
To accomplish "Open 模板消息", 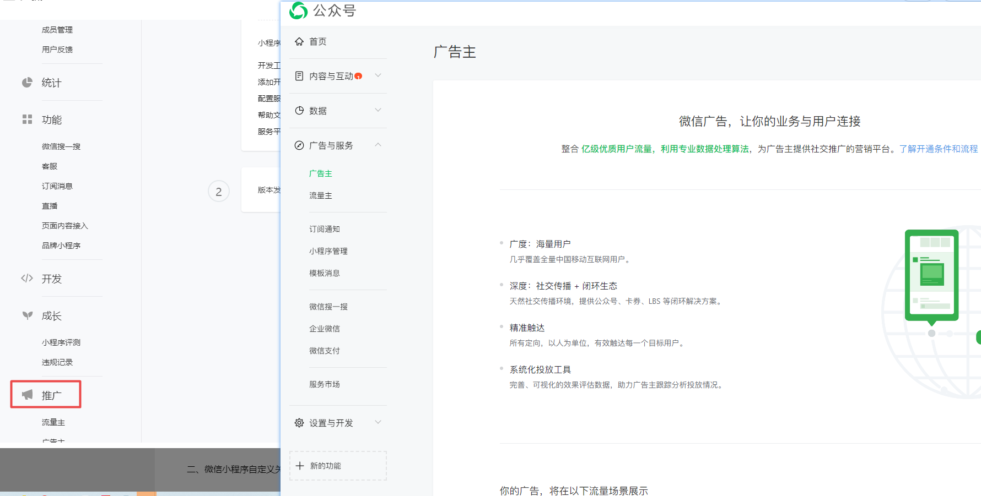I will 325,273.
